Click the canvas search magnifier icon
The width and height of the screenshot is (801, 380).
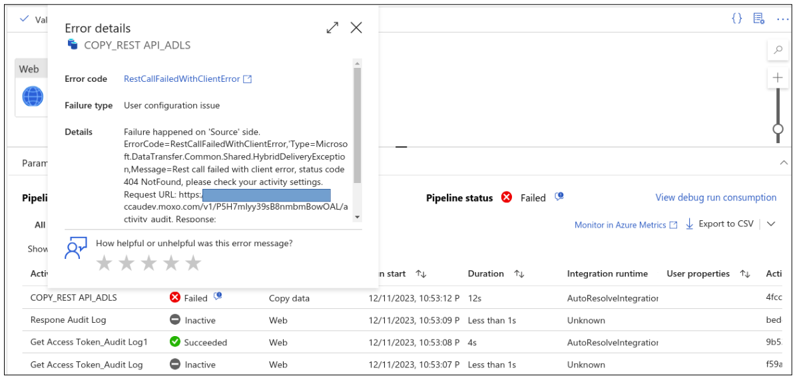point(778,50)
